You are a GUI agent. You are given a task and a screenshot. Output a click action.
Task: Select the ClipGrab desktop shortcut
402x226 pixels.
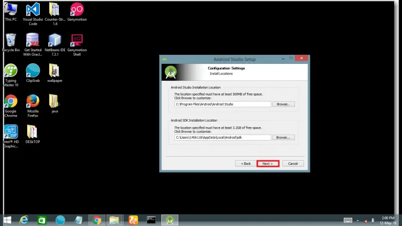click(33, 73)
